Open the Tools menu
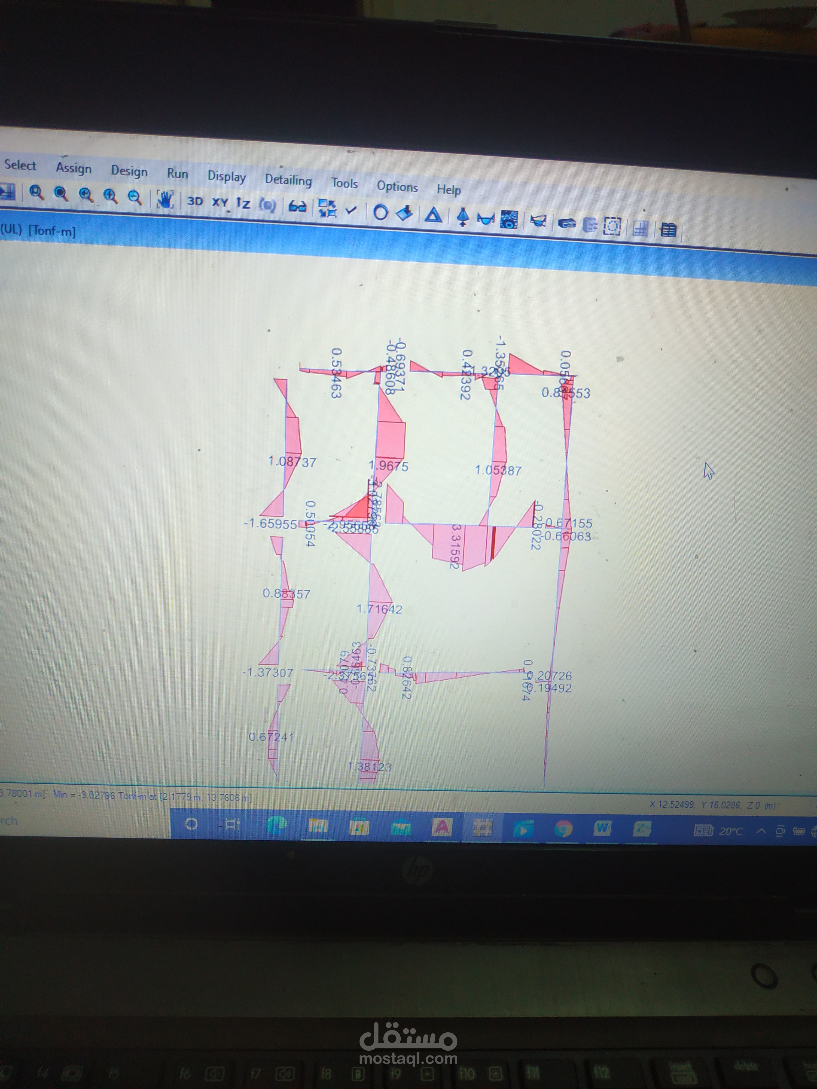Image resolution: width=817 pixels, height=1089 pixels. click(x=344, y=183)
